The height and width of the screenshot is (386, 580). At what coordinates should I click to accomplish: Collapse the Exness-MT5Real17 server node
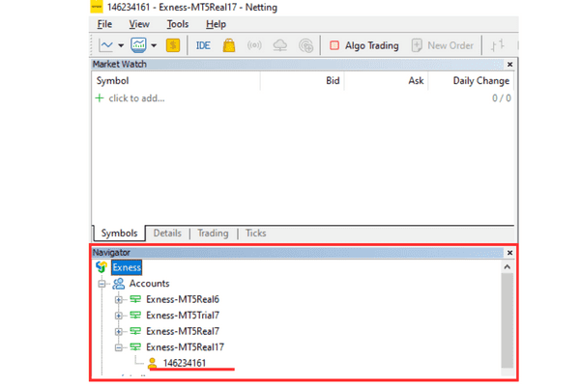(119, 347)
